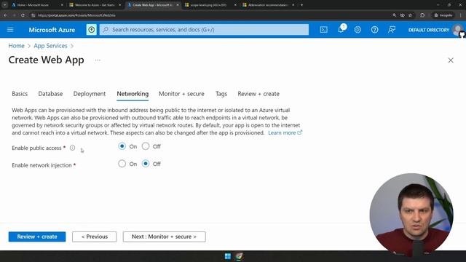Viewport: 466px width, 262px height.
Task: Switch to the Deployment tab
Action: point(90,94)
